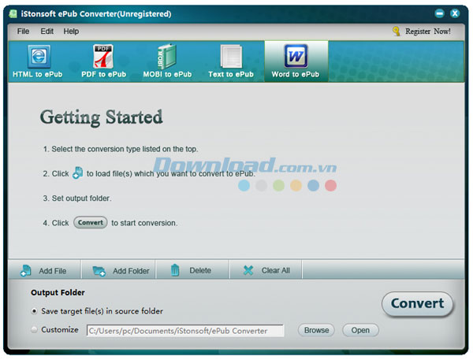
Task: Close the ePub Converter window
Action: point(455,13)
